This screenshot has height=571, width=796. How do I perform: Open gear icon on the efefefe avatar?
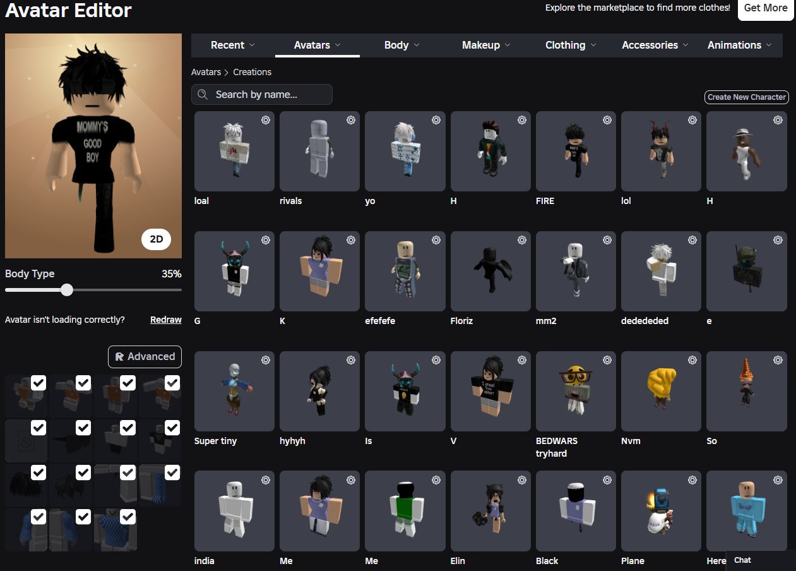[x=436, y=240]
